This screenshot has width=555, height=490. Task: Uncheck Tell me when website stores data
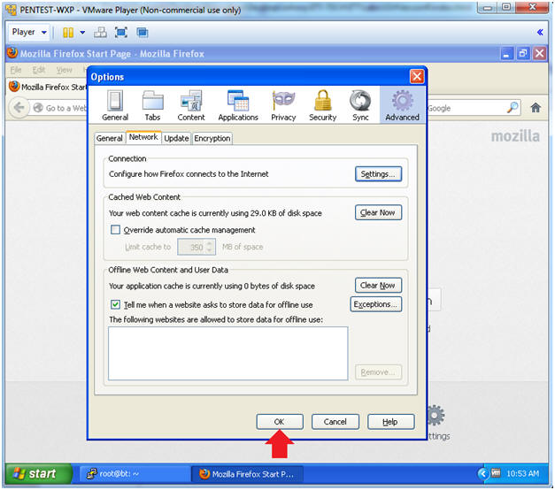point(115,304)
